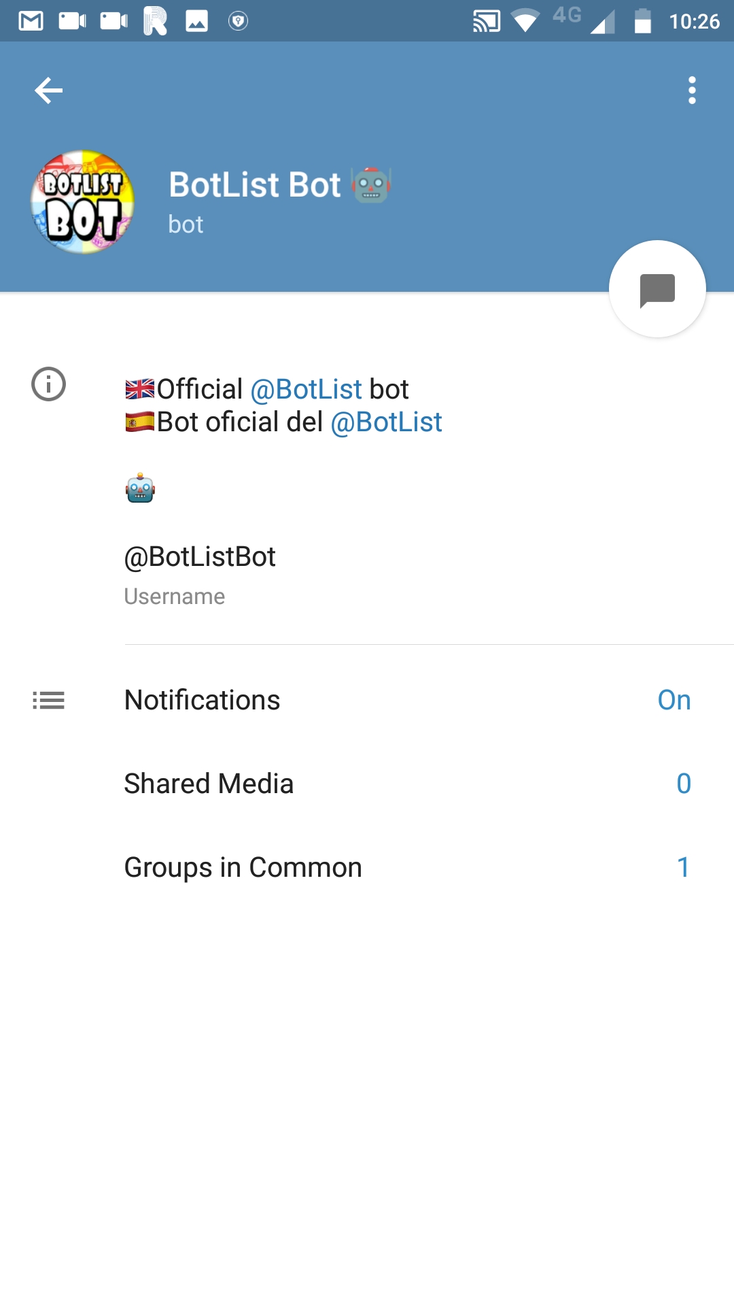Open the @BotList link in the English line
The image size is (734, 1306).
[x=306, y=390]
